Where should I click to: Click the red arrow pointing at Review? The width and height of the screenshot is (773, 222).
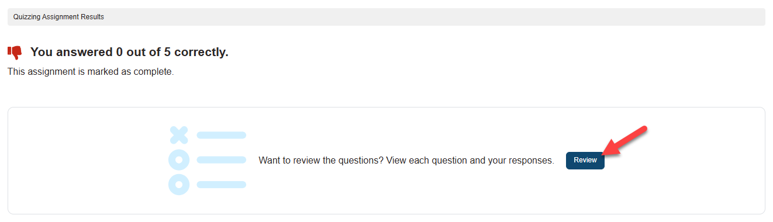[625, 141]
